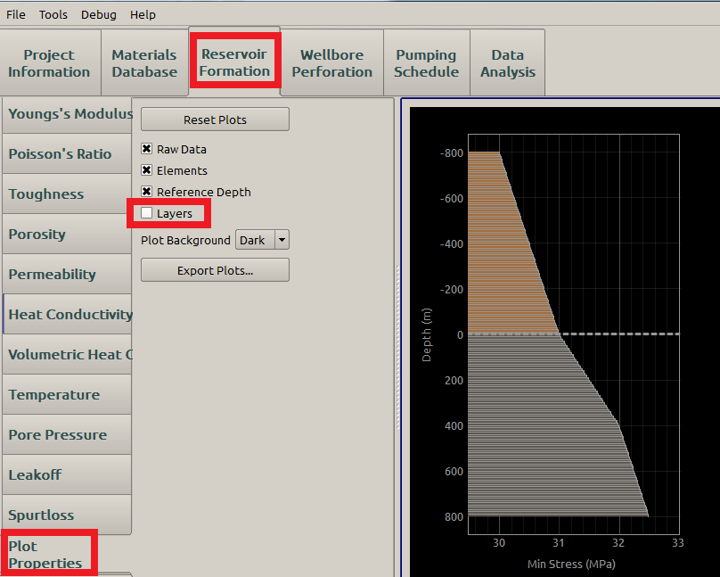Screen dimensions: 720x577
Task: Toggle the Elements checkbox
Action: [x=146, y=170]
